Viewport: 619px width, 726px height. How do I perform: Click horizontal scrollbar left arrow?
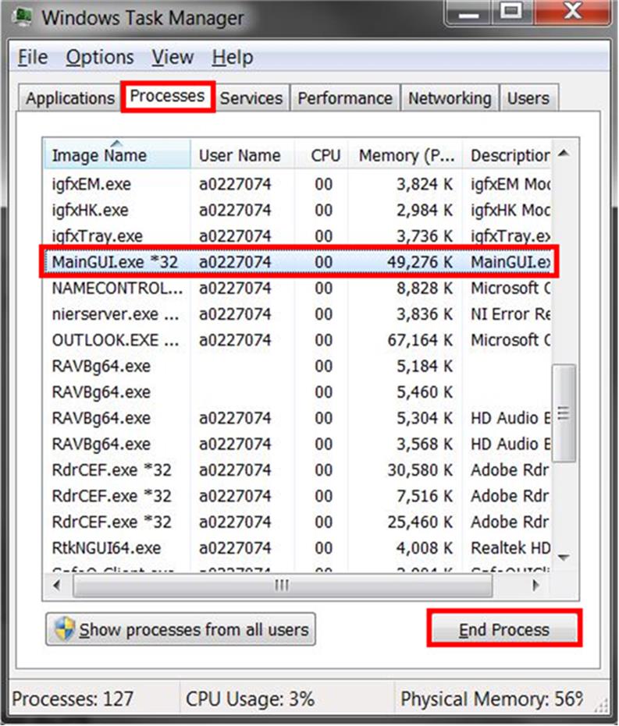coord(56,584)
